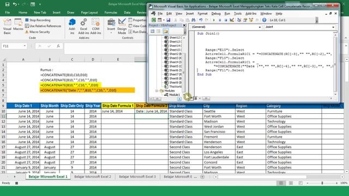The width and height of the screenshot is (349, 196).
Task: Open VBA Help question mark icon
Action: click(264, 20)
